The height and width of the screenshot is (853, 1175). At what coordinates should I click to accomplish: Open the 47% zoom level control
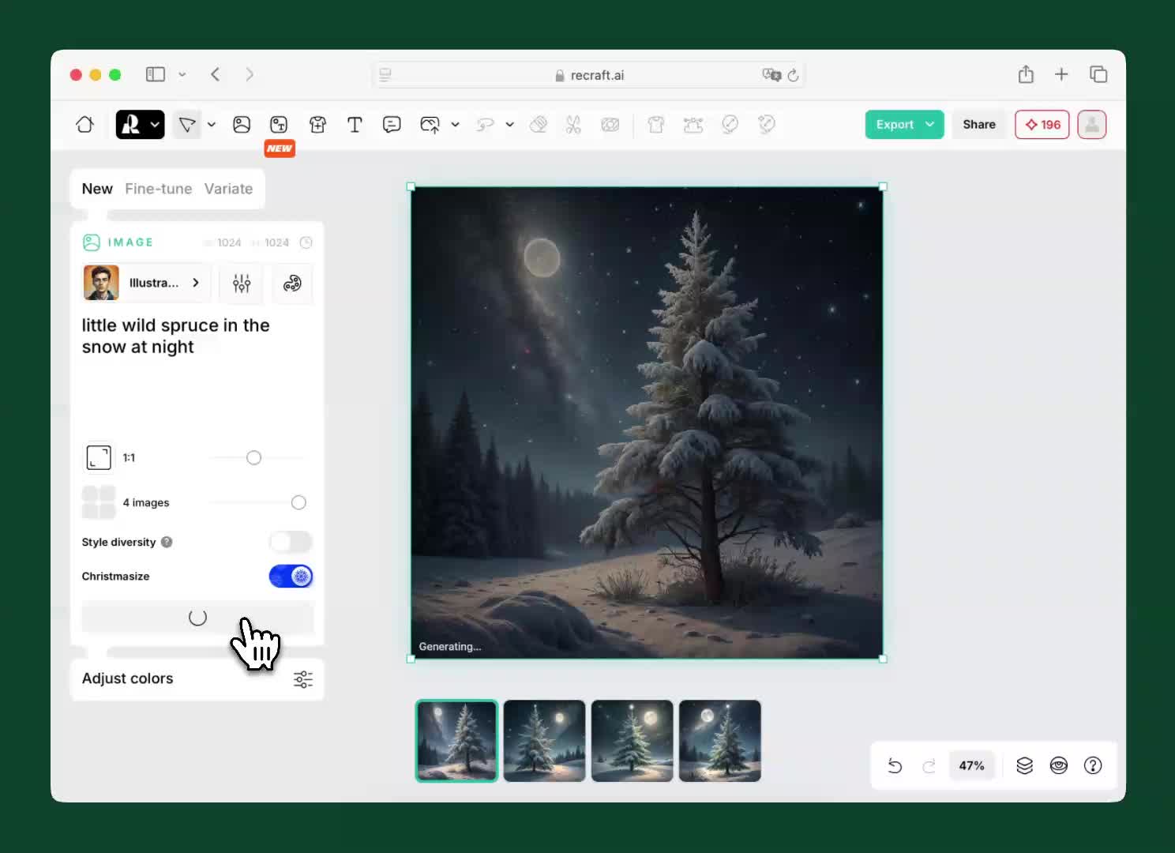[971, 766]
